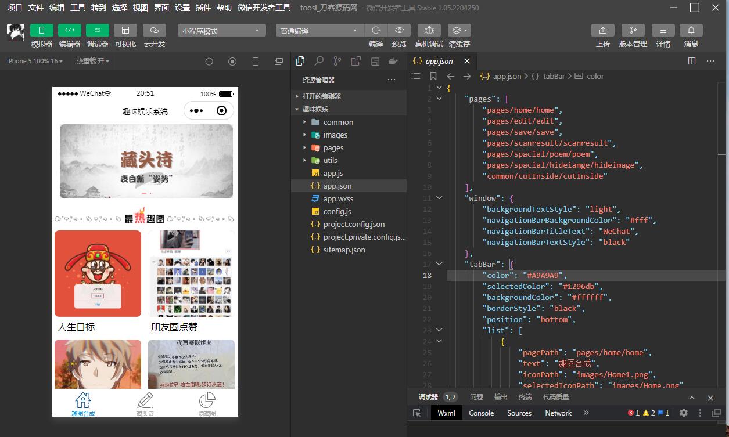Image resolution: width=729 pixels, height=437 pixels.
Task: Open the Clear Cache layers dropdown
Action: pyautogui.click(x=459, y=30)
